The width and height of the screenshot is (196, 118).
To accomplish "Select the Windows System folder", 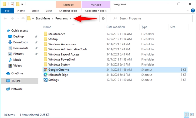I will pyautogui.click(x=59, y=65).
